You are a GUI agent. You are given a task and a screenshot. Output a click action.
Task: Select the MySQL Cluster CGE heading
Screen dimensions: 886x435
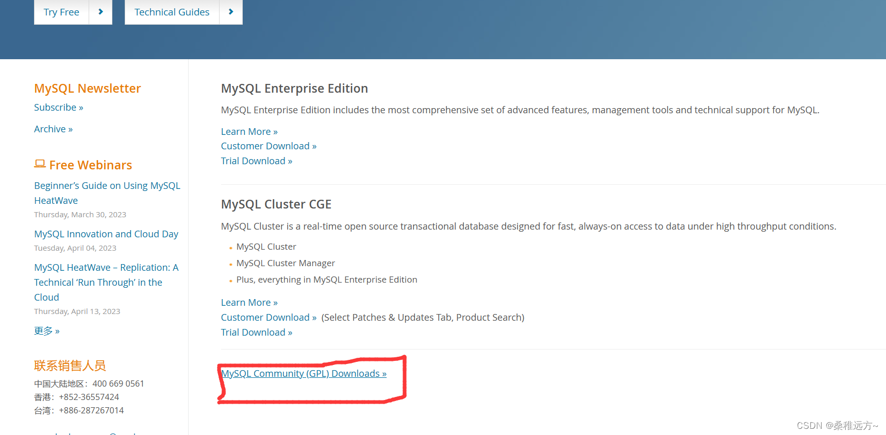[x=276, y=204]
